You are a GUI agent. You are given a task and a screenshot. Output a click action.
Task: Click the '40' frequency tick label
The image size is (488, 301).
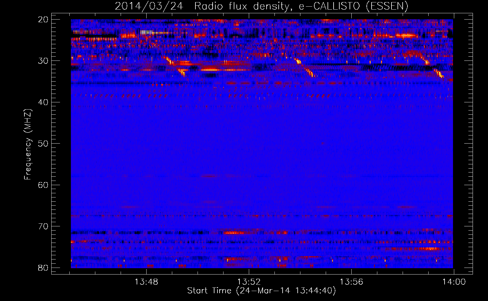[43, 102]
